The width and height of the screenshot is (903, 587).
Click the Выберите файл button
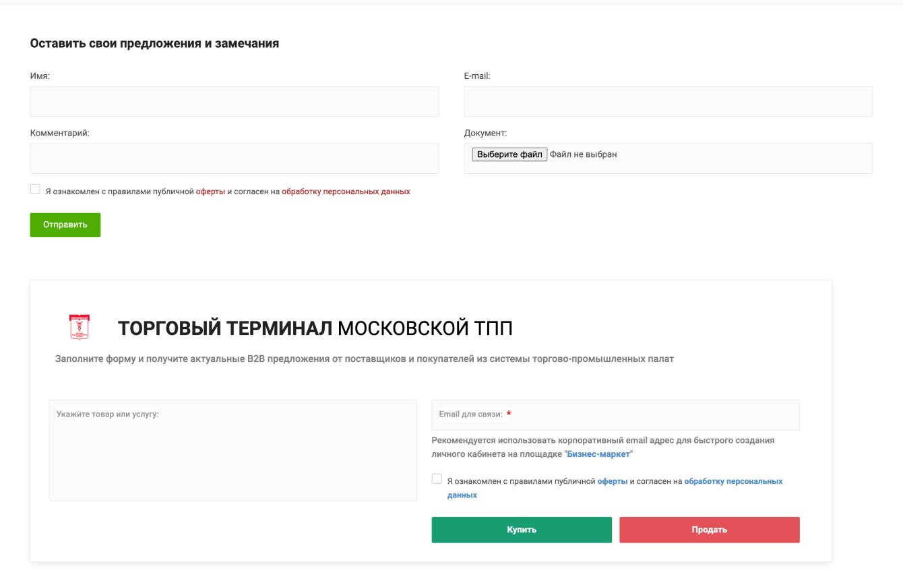pyautogui.click(x=509, y=154)
